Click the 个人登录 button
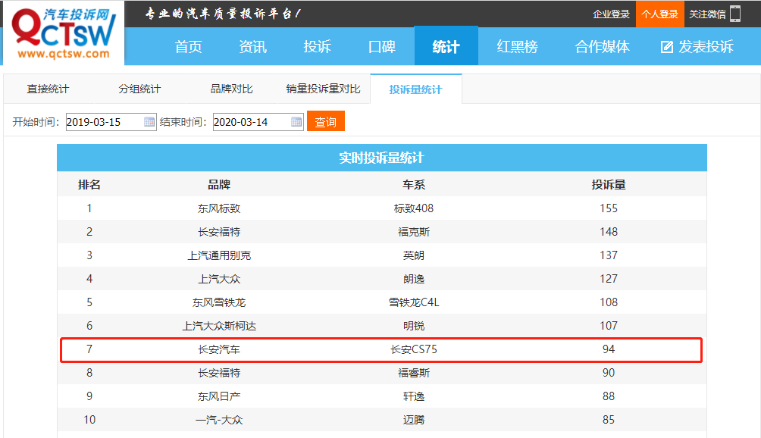The image size is (761, 438). pos(659,14)
